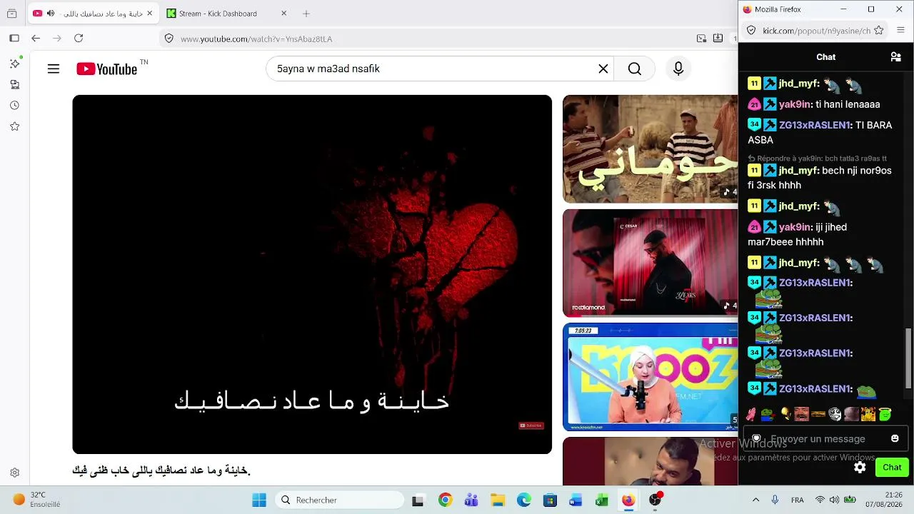Screen dimensions: 914x514
Task: Open Excel from the taskbar
Action: (602, 500)
